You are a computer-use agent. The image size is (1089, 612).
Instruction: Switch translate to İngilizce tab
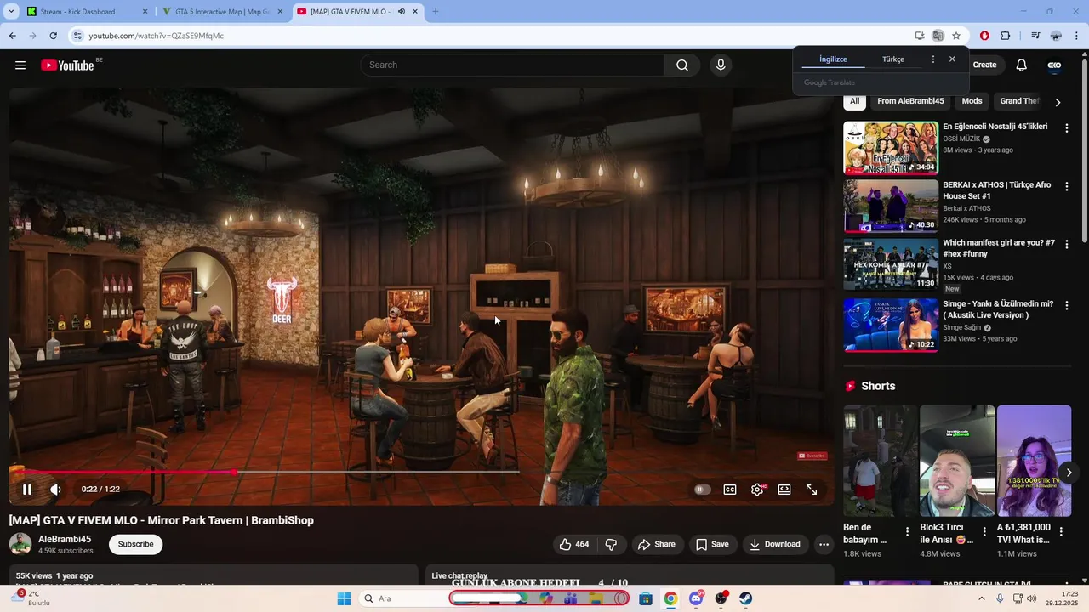tap(833, 59)
